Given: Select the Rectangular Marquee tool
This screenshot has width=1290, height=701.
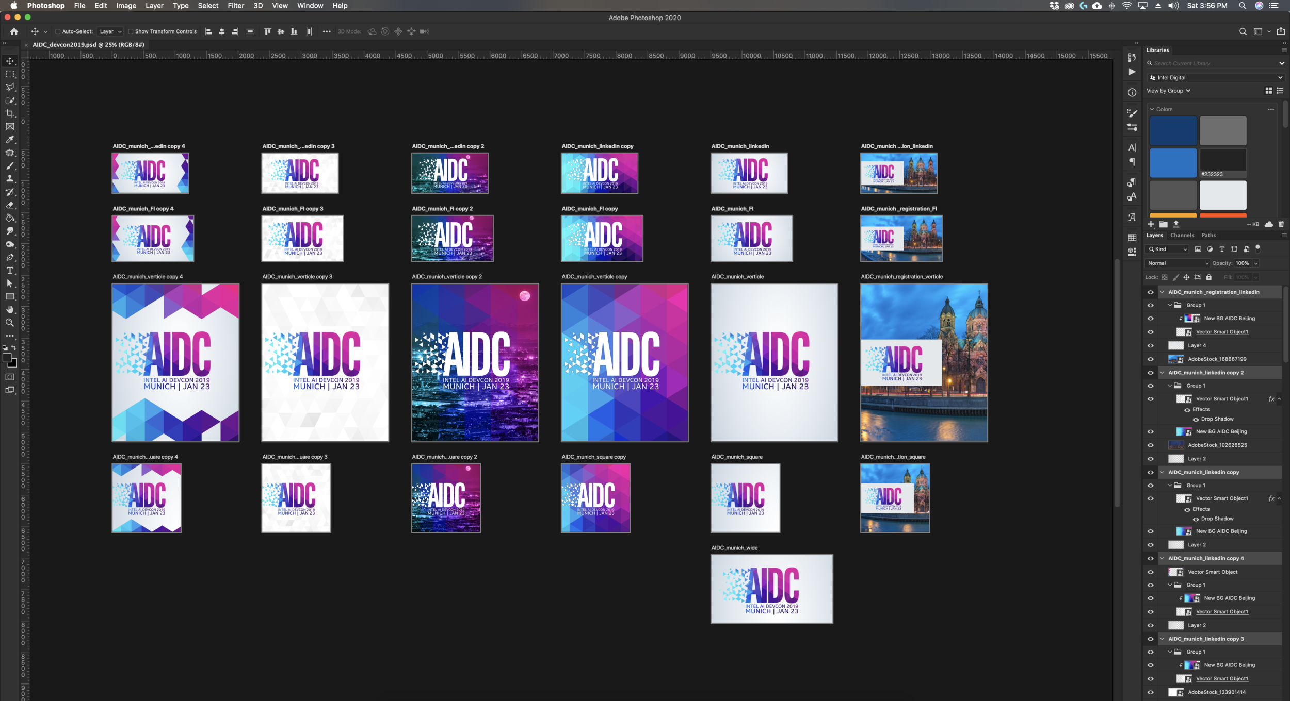Looking at the screenshot, I should click(x=10, y=74).
